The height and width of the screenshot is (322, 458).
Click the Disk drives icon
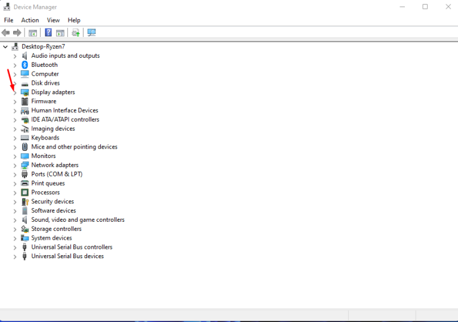pos(25,84)
